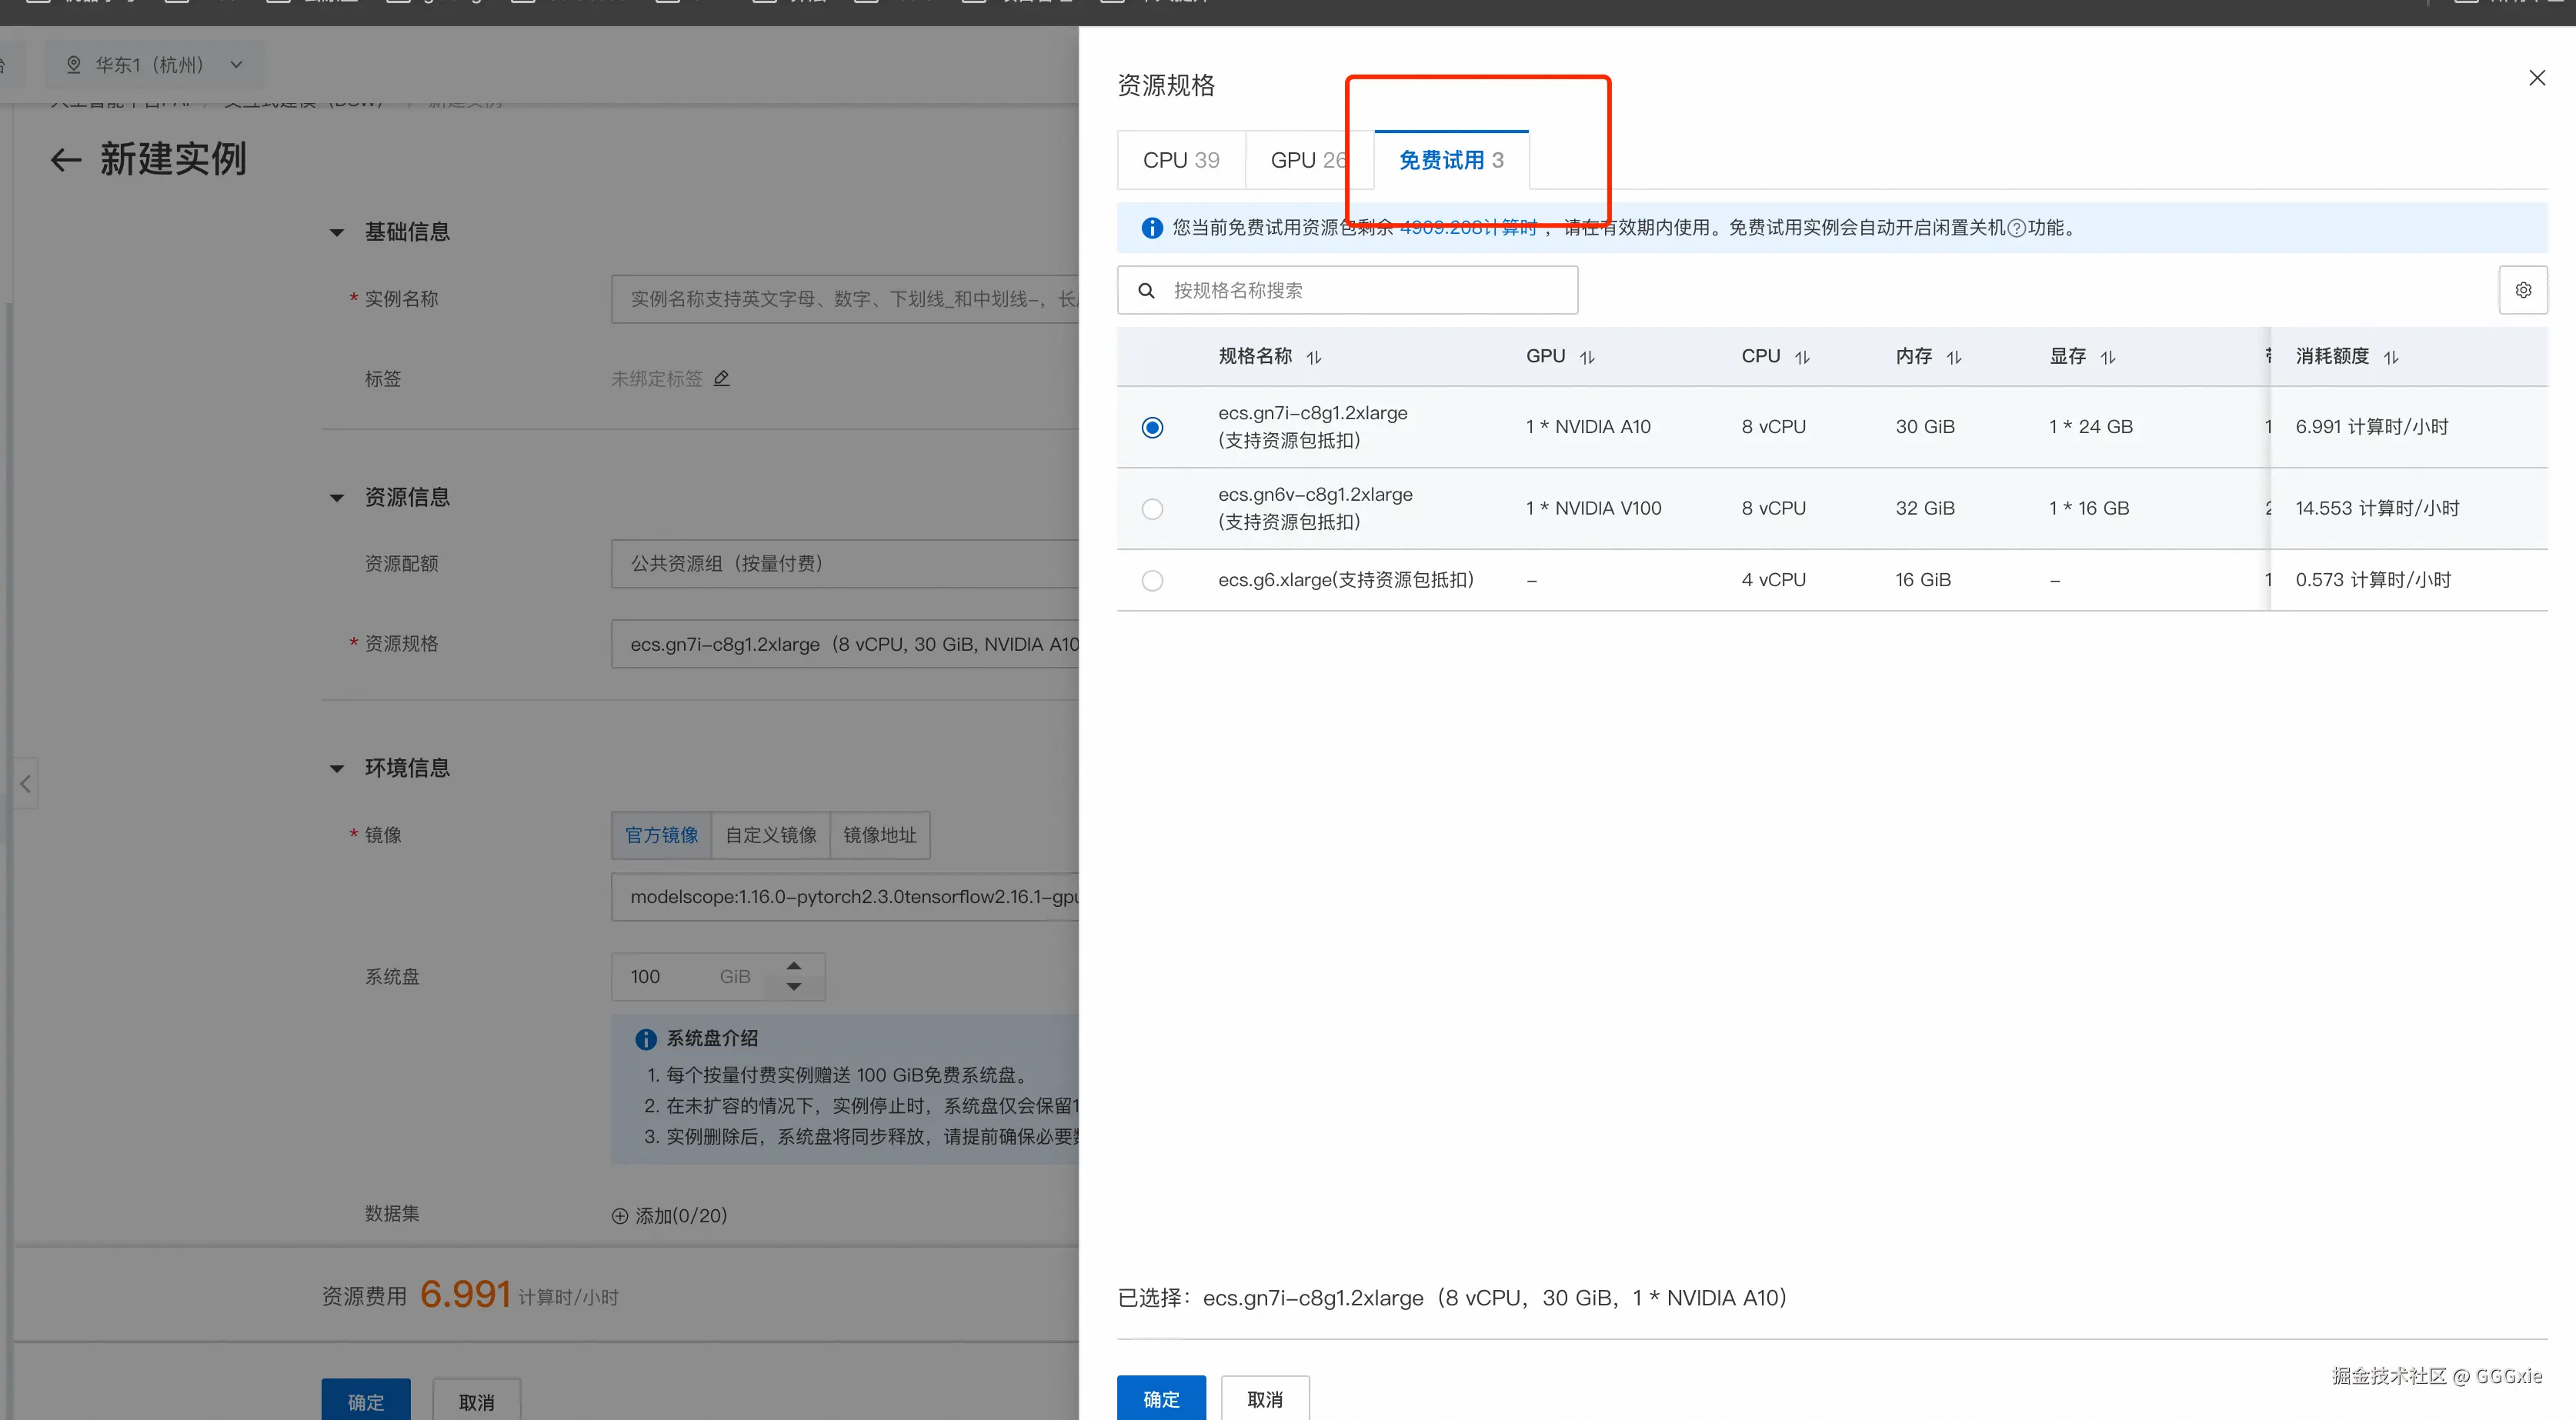The image size is (2576, 1420).
Task: Sort by 消耗额度 column sort icon
Action: click(x=2391, y=358)
